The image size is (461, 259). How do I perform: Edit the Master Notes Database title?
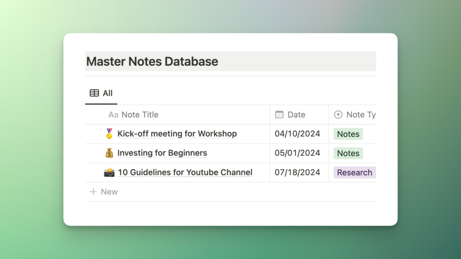tap(152, 61)
